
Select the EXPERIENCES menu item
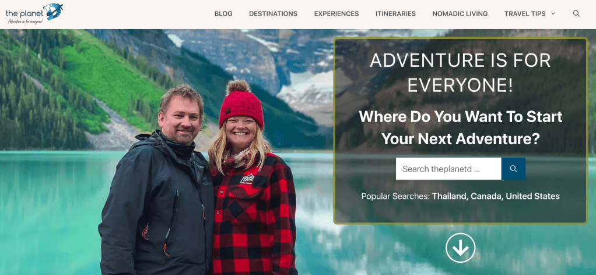[x=336, y=13]
